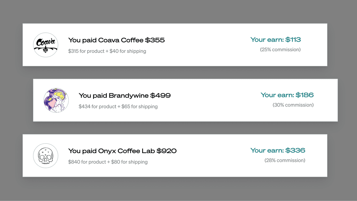The width and height of the screenshot is (357, 201).
Task: Open the Coava Coffee $355 payment title
Action: tap(116, 40)
